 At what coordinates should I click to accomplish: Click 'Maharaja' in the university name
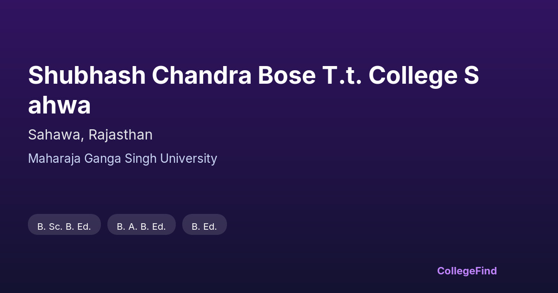pyautogui.click(x=54, y=159)
